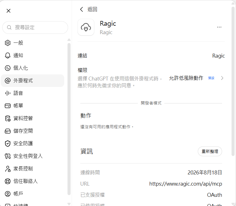This screenshot has height=206, width=236.
Task: Open the 通知 settings section
Action: click(x=33, y=56)
